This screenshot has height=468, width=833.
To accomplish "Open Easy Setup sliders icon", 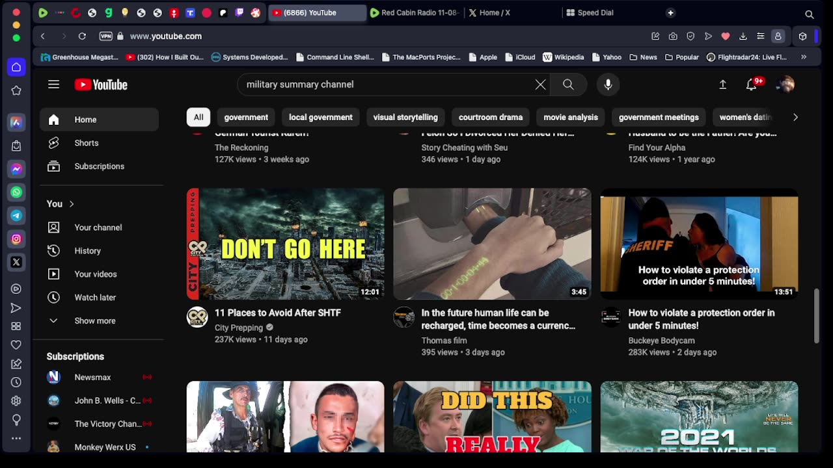I will (x=760, y=36).
